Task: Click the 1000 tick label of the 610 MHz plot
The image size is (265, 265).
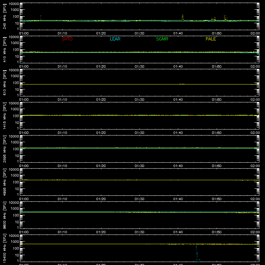Action: point(15,76)
